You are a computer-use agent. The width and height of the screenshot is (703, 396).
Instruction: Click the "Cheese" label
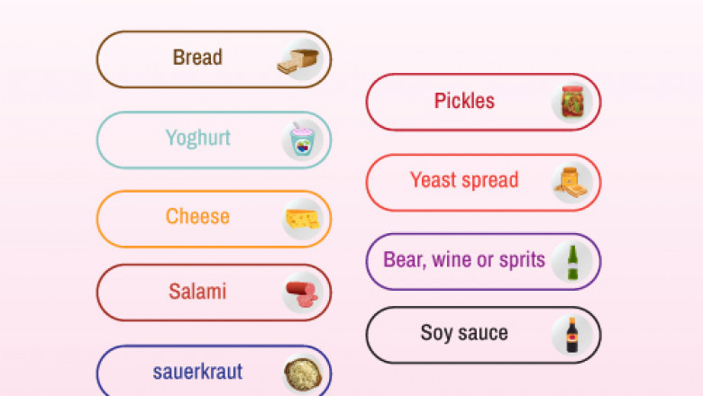pos(197,217)
